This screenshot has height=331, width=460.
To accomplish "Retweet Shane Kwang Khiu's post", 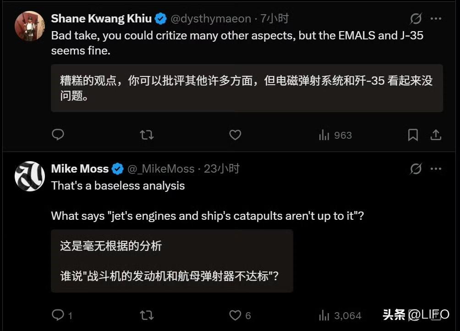I will point(147,135).
